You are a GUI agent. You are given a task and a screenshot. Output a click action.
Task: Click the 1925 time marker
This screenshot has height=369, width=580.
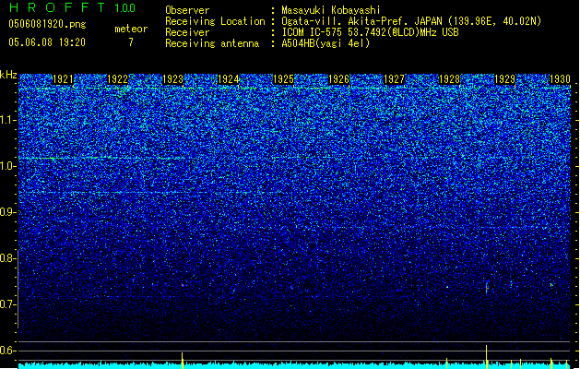283,79
